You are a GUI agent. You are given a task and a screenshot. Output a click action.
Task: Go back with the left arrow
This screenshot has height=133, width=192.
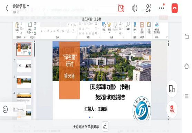click(x=7, y=8)
